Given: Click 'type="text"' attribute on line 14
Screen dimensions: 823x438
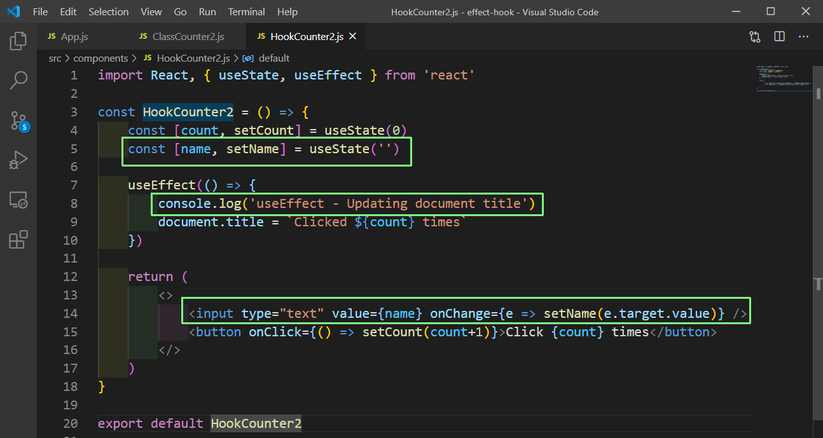Looking at the screenshot, I should point(283,313).
